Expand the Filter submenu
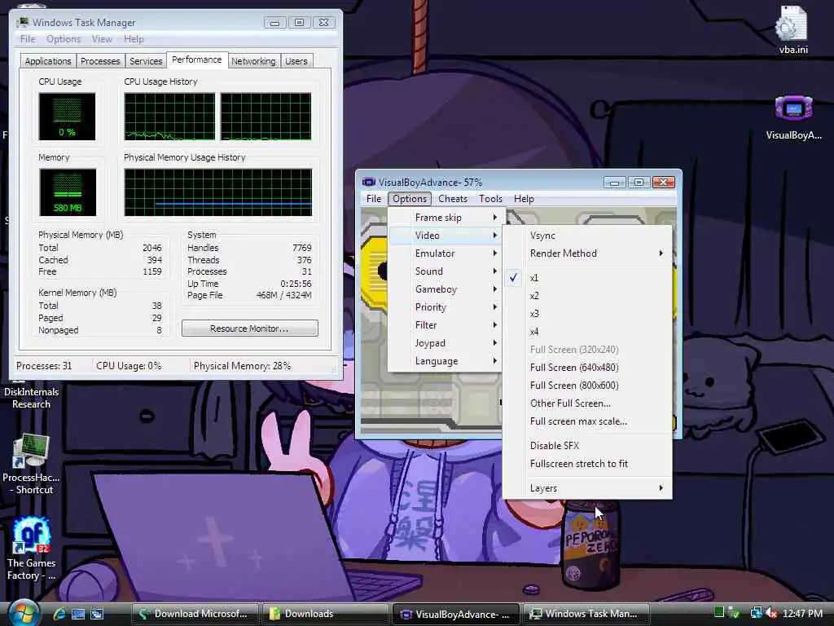 tap(445, 324)
